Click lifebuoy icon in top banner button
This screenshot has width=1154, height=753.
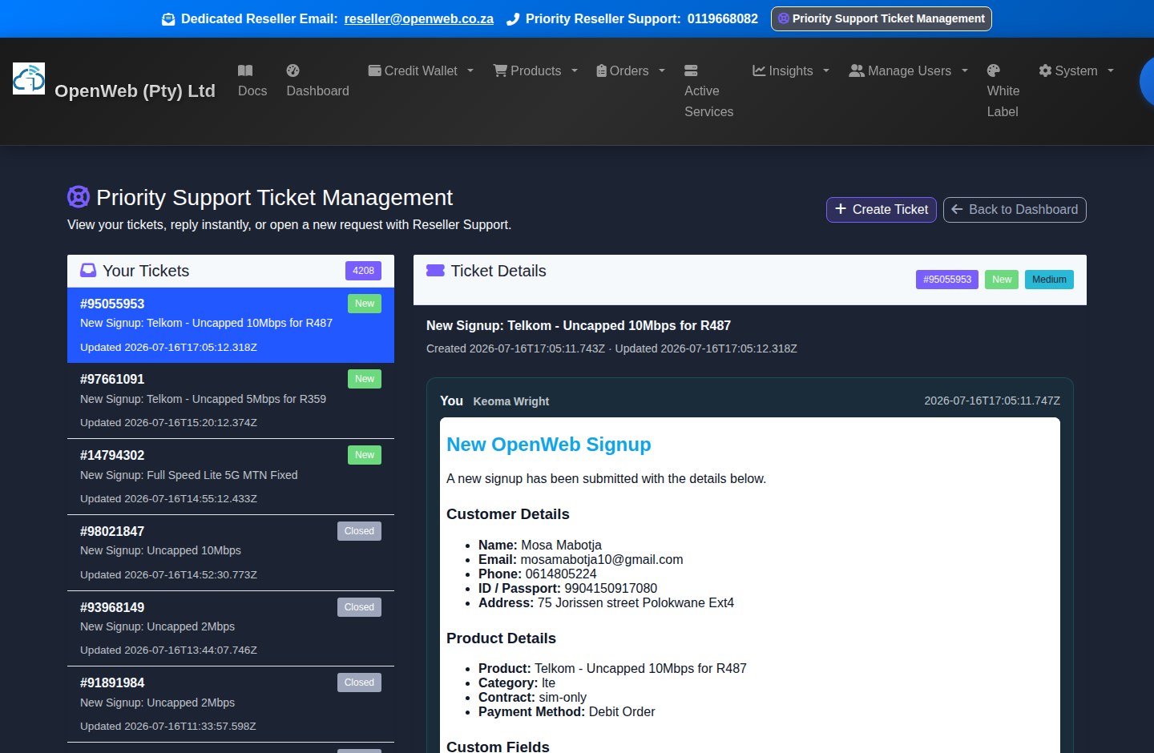[784, 18]
